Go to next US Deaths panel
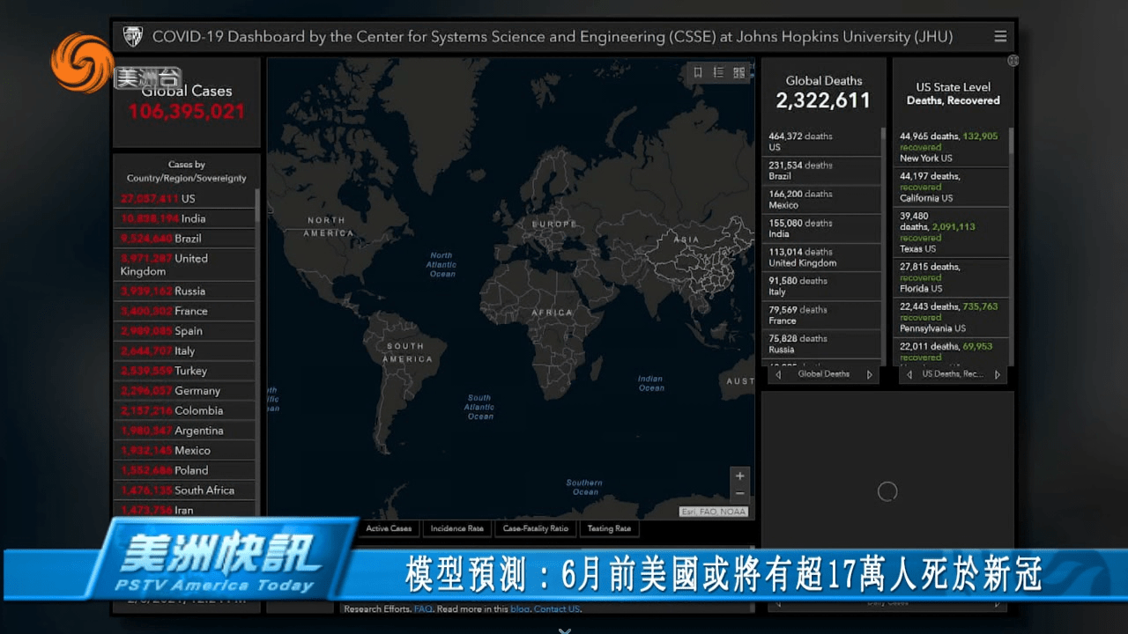This screenshot has width=1128, height=634. [998, 374]
